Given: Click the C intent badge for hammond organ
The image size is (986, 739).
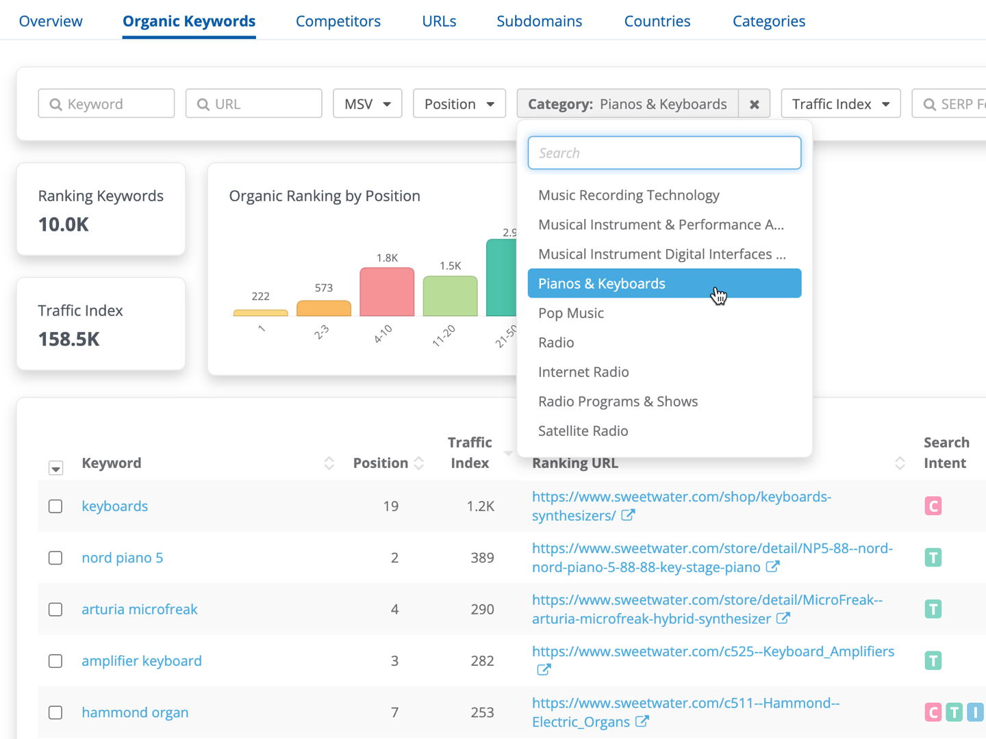Looking at the screenshot, I should 933,712.
